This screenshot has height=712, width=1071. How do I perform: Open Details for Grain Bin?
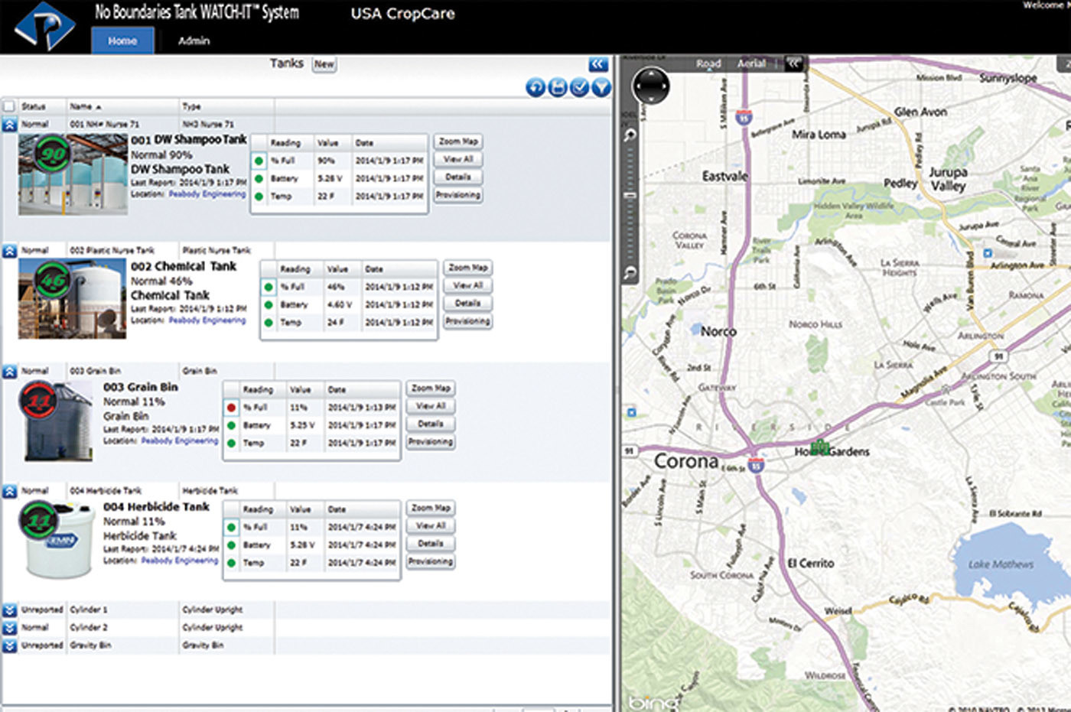tap(431, 424)
